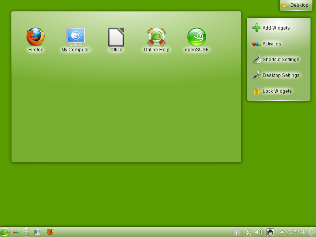Launch the file manager from the panel
This screenshot has height=237, width=316.
pos(37,232)
